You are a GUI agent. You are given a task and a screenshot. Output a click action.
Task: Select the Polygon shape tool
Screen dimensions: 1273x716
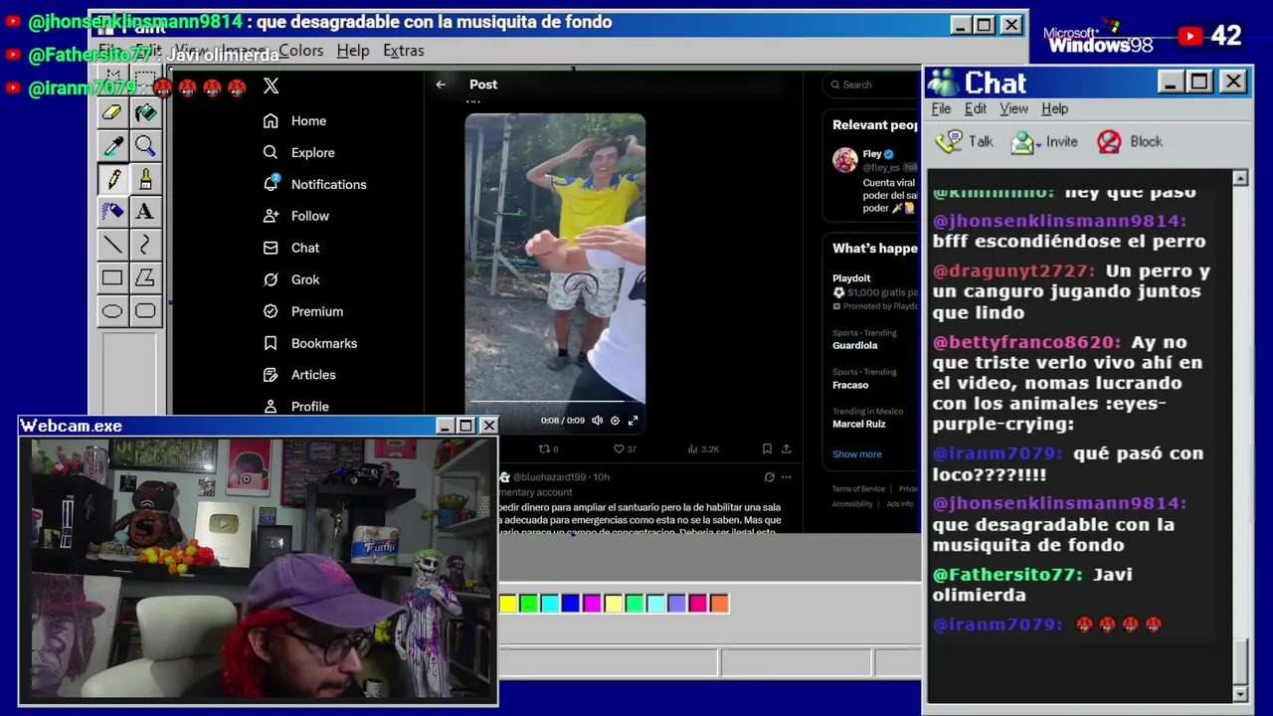tap(145, 278)
